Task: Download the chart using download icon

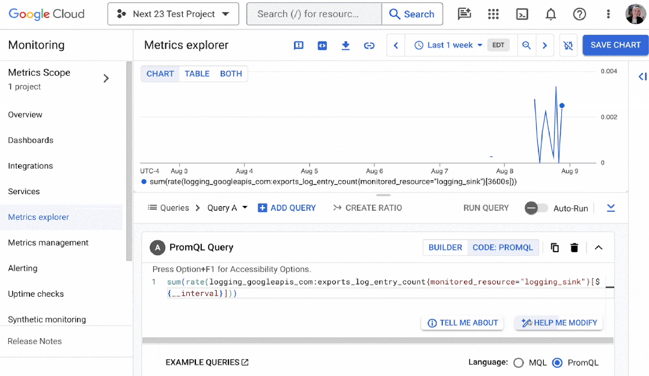Action: pyautogui.click(x=346, y=45)
